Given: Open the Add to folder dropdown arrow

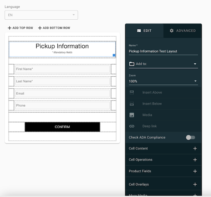Looking at the screenshot, I should [195, 64].
